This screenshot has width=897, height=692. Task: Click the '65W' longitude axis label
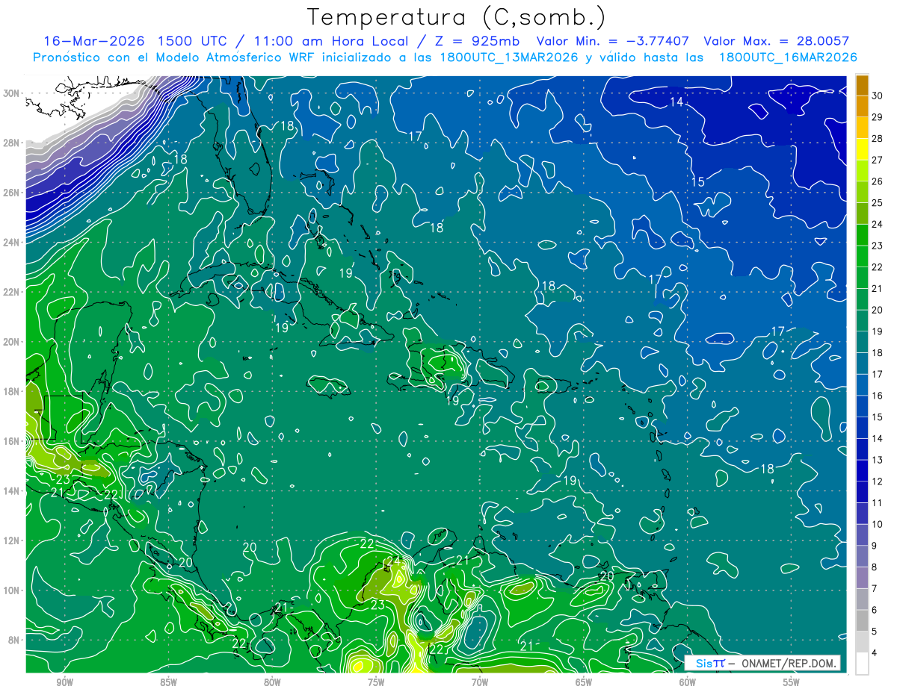coord(584,682)
